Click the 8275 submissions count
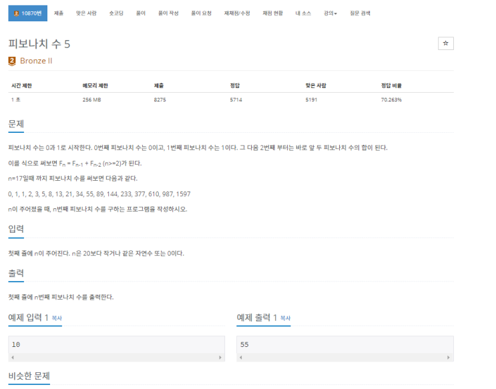Screen dimensions: 496x389 click(x=160, y=99)
